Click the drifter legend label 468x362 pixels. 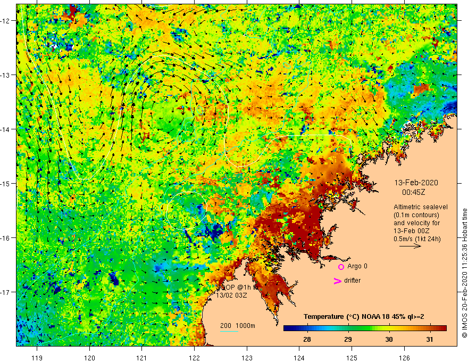tap(352, 281)
